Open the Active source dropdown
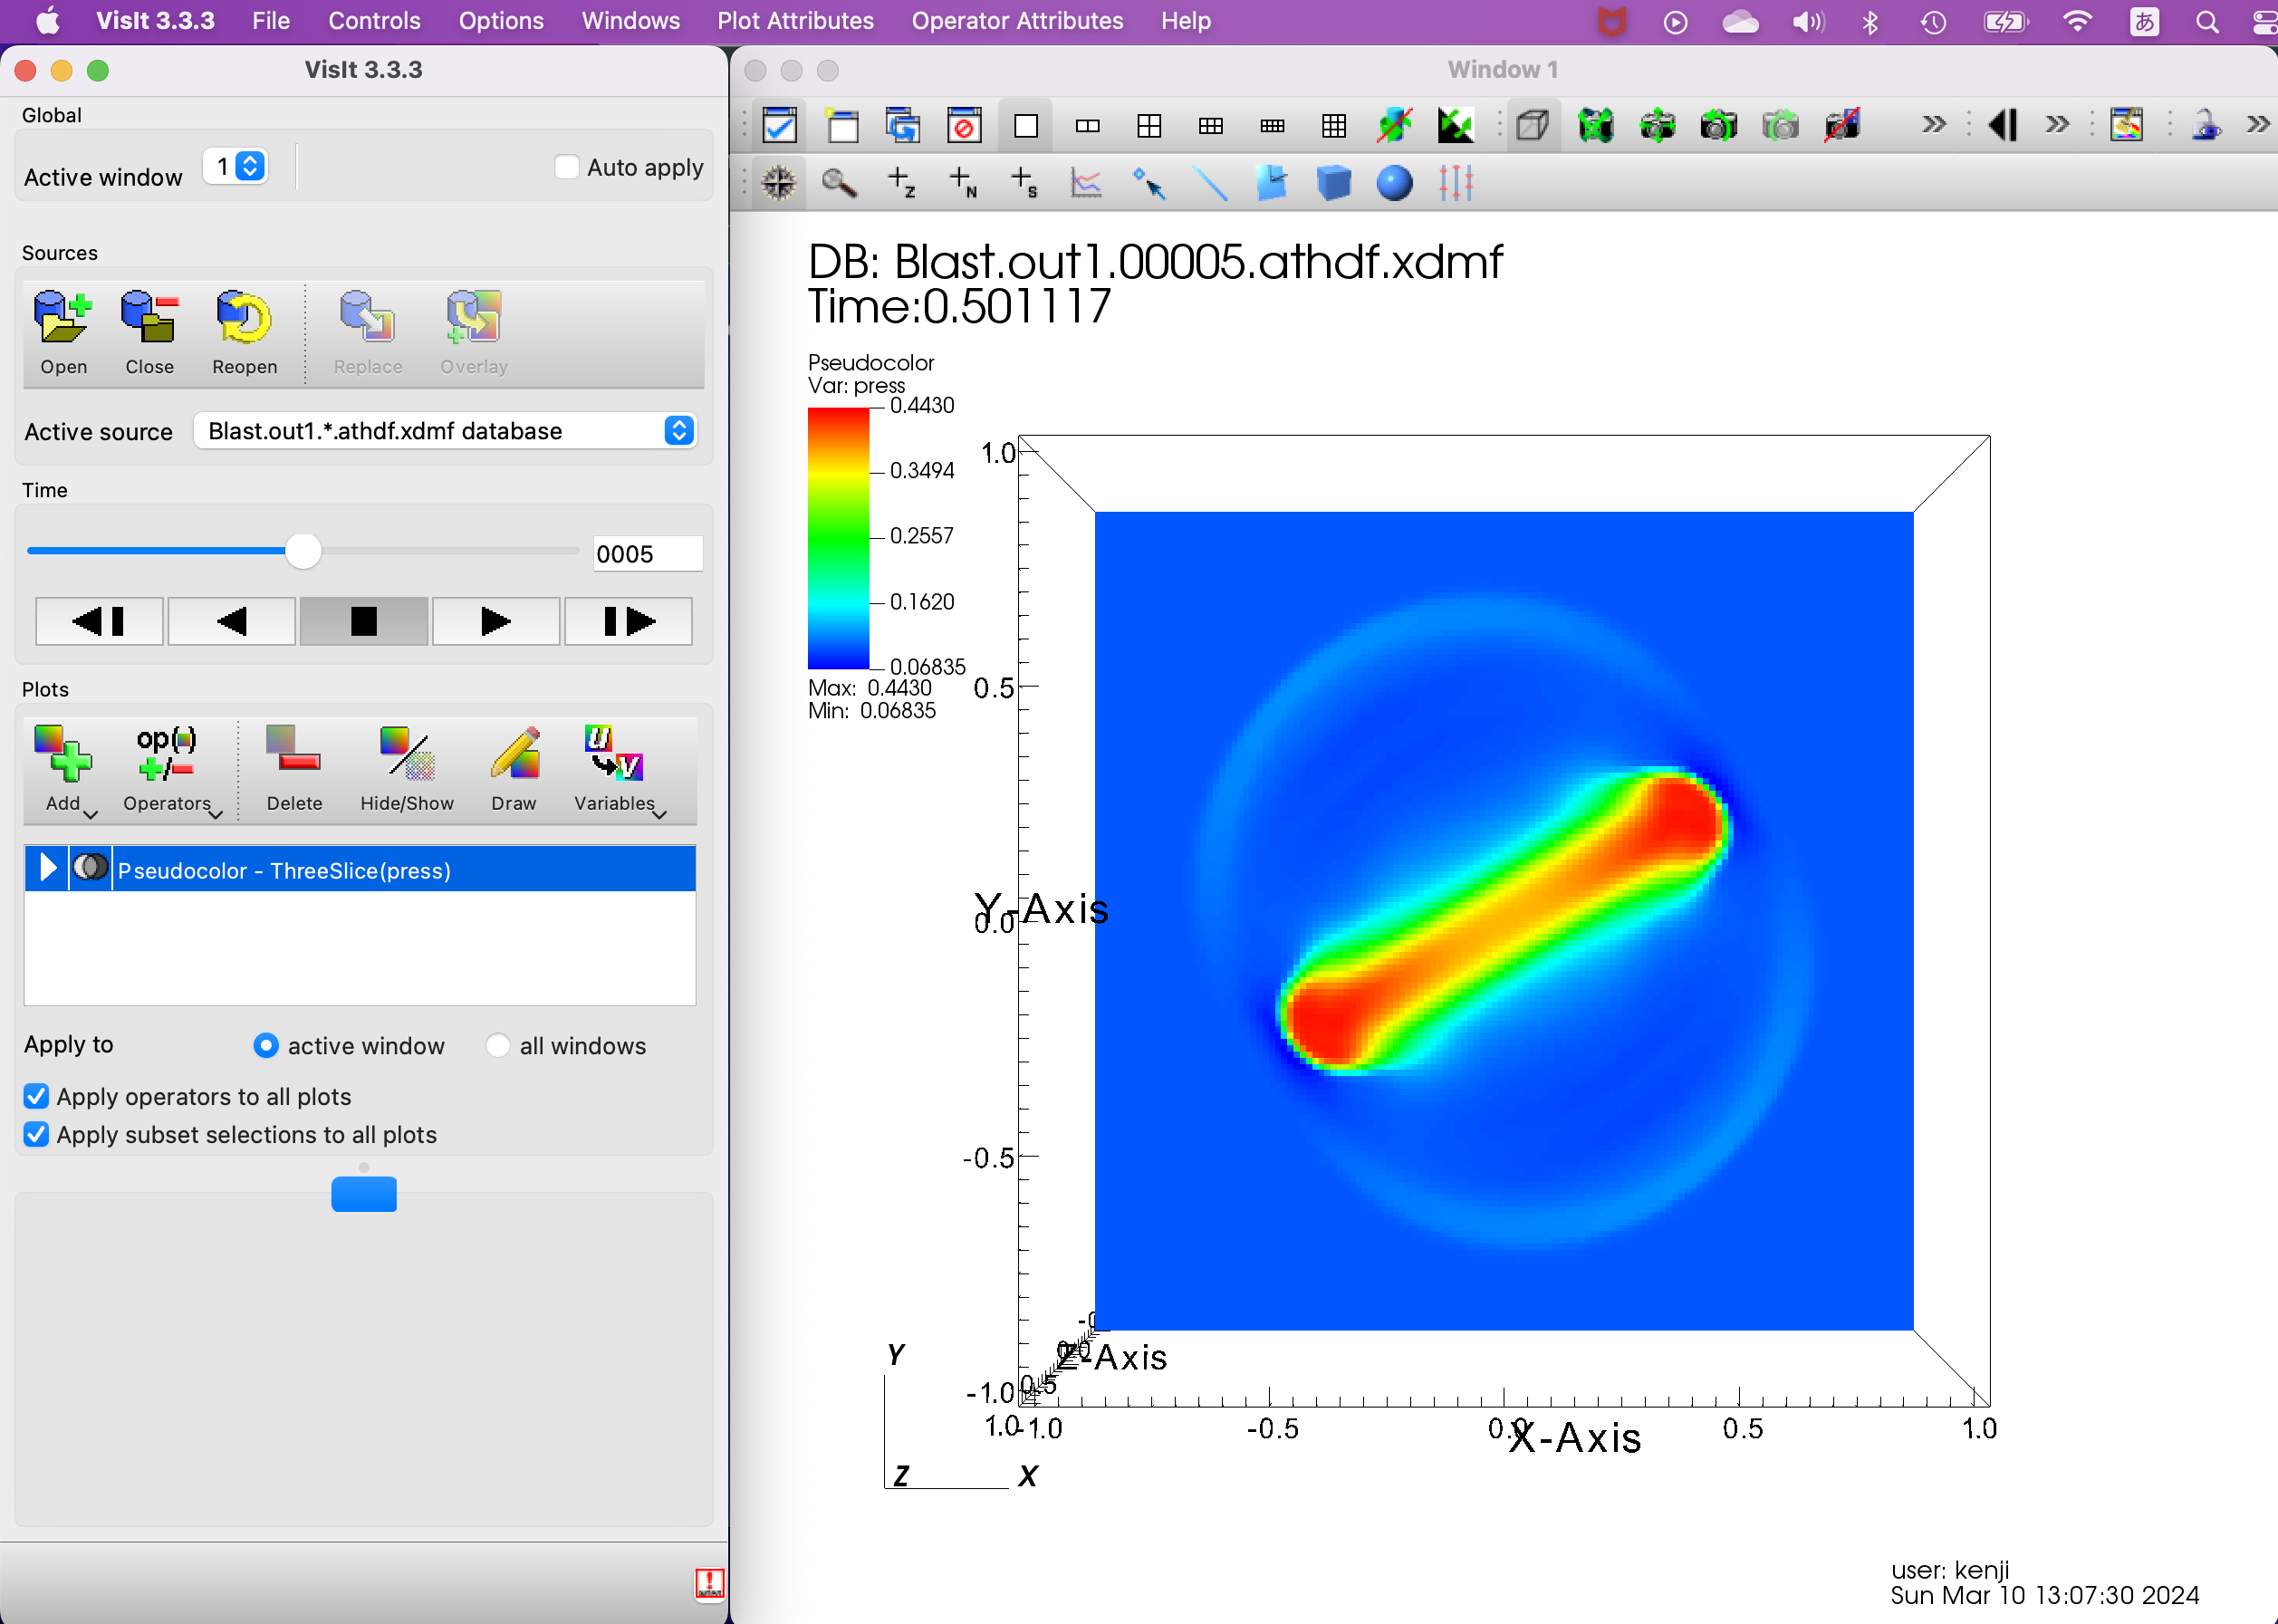This screenshot has width=2278, height=1624. [x=445, y=431]
